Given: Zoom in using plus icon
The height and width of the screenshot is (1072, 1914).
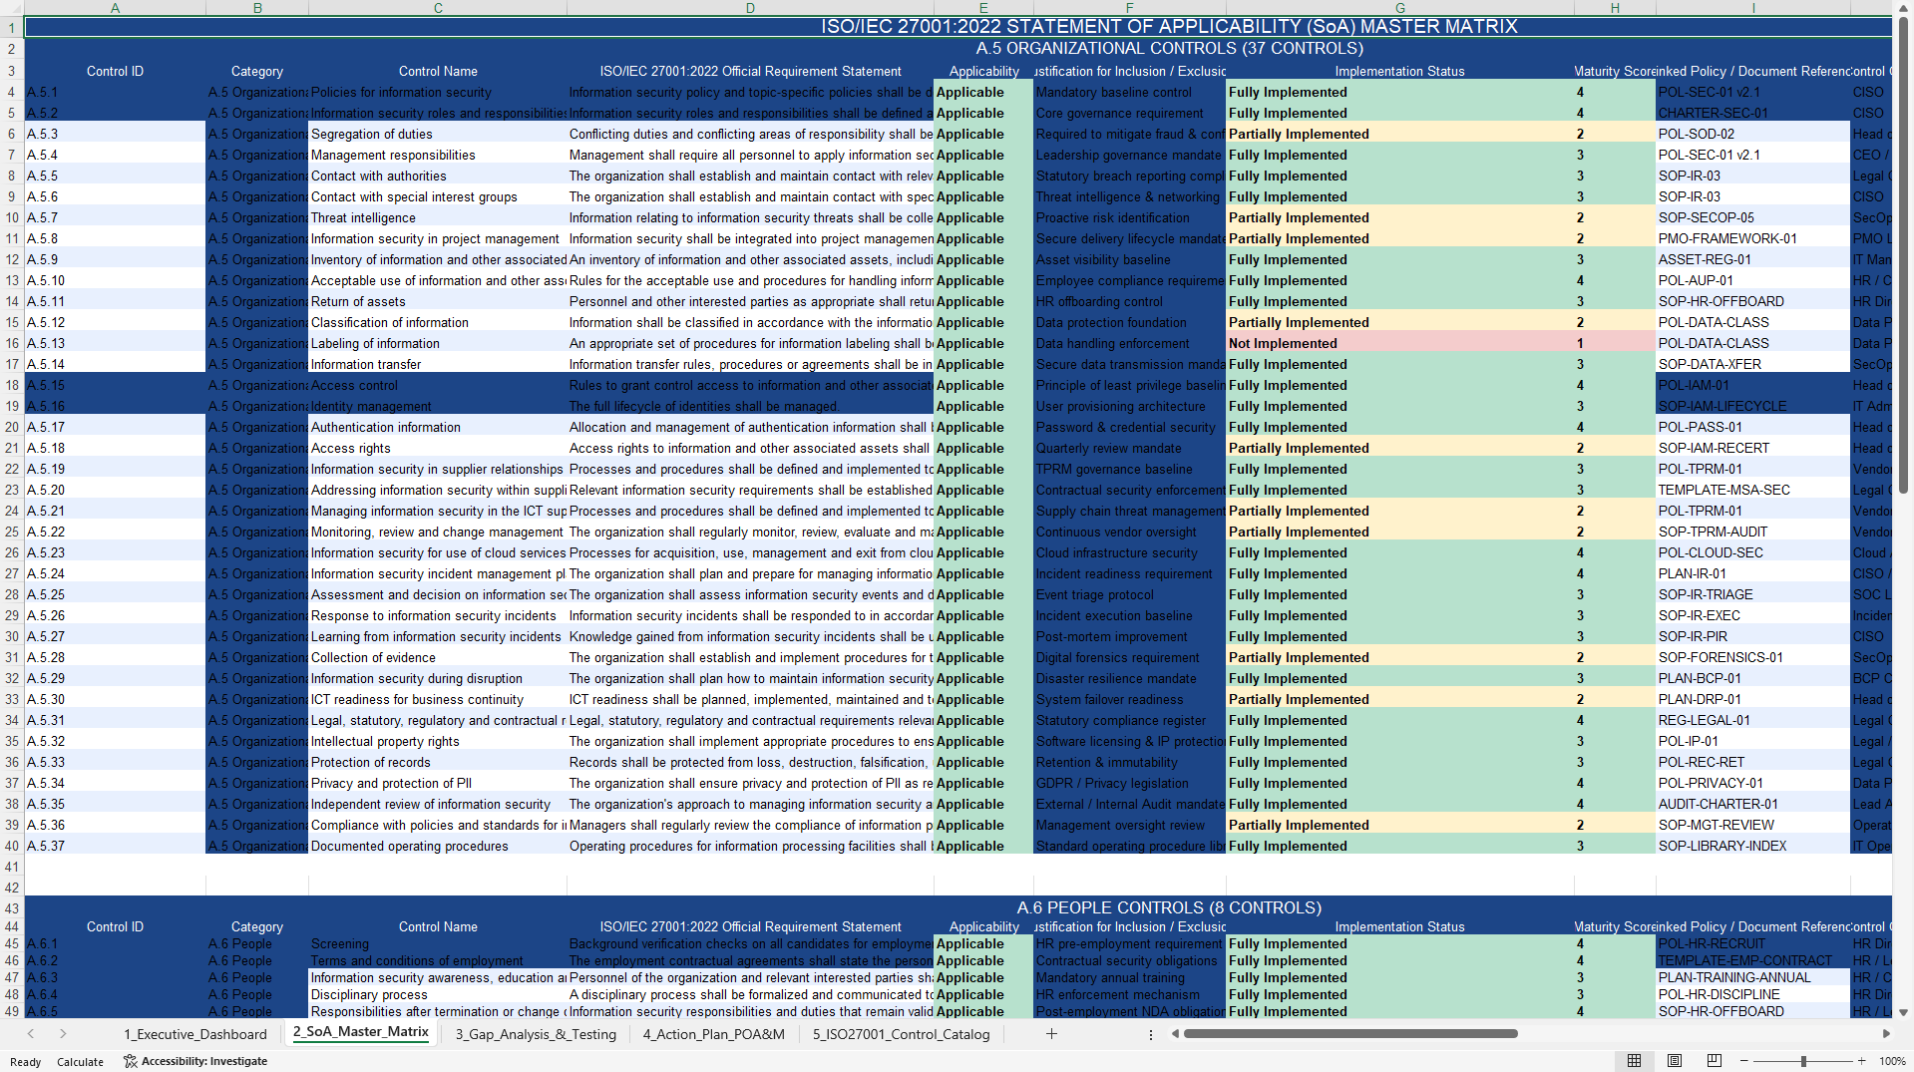Looking at the screenshot, I should [1861, 1061].
